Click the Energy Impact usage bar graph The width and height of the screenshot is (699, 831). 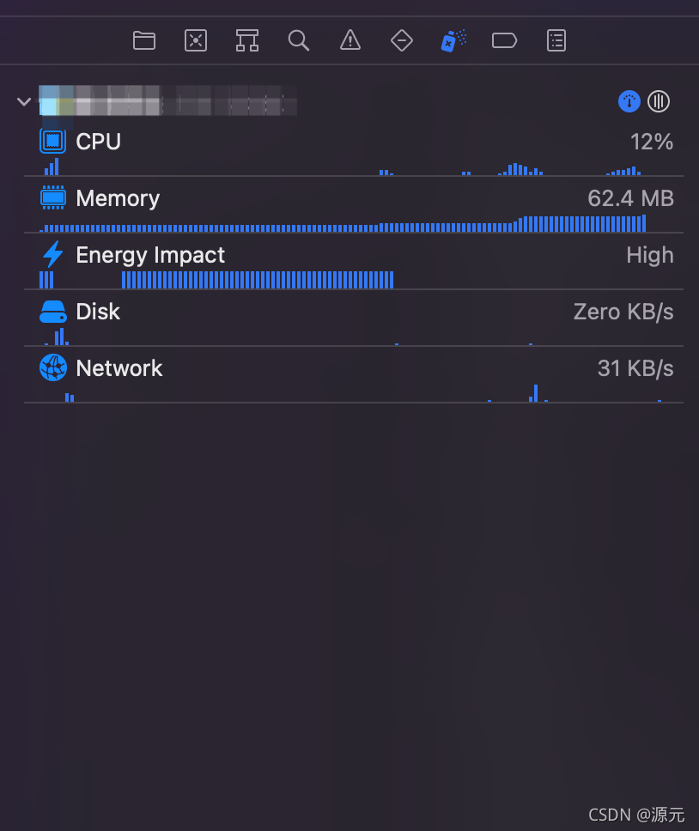point(258,280)
